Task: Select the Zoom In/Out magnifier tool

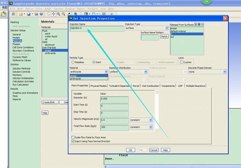Action: point(59,14)
